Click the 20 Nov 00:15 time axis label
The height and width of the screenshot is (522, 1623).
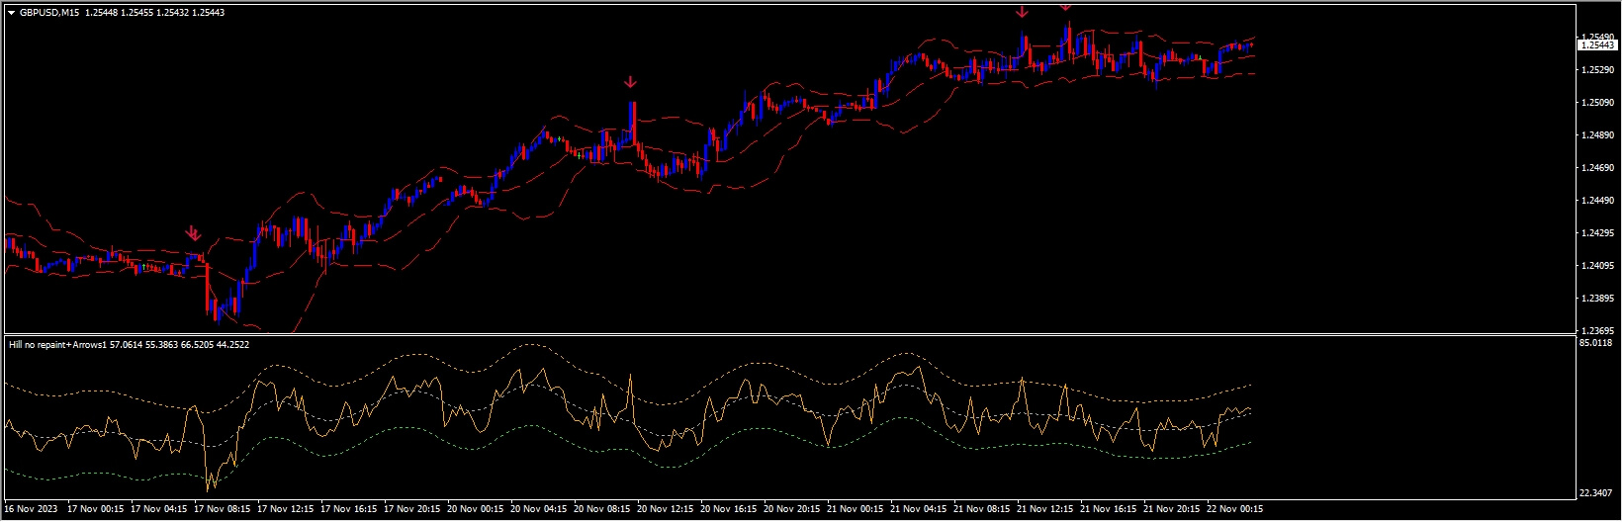(476, 509)
